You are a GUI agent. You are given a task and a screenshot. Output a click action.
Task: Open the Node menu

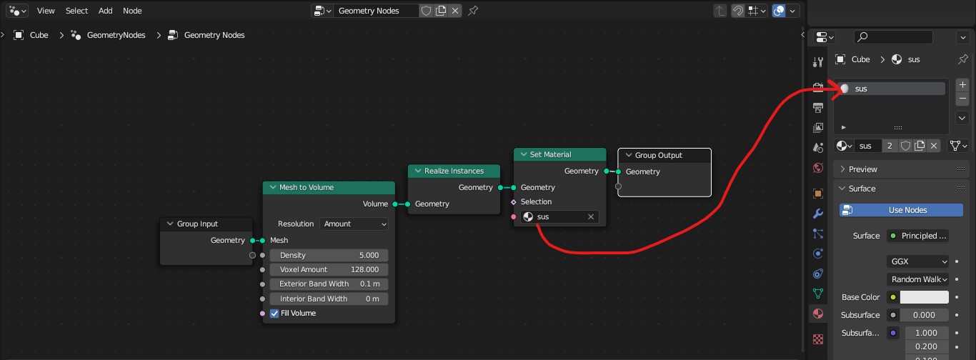[132, 11]
